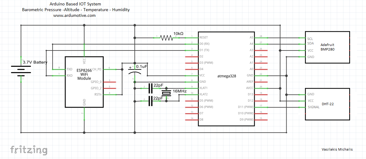Select the ESP8266 WiFi Module block
Viewport: 366px width, 159px height.
point(84,82)
